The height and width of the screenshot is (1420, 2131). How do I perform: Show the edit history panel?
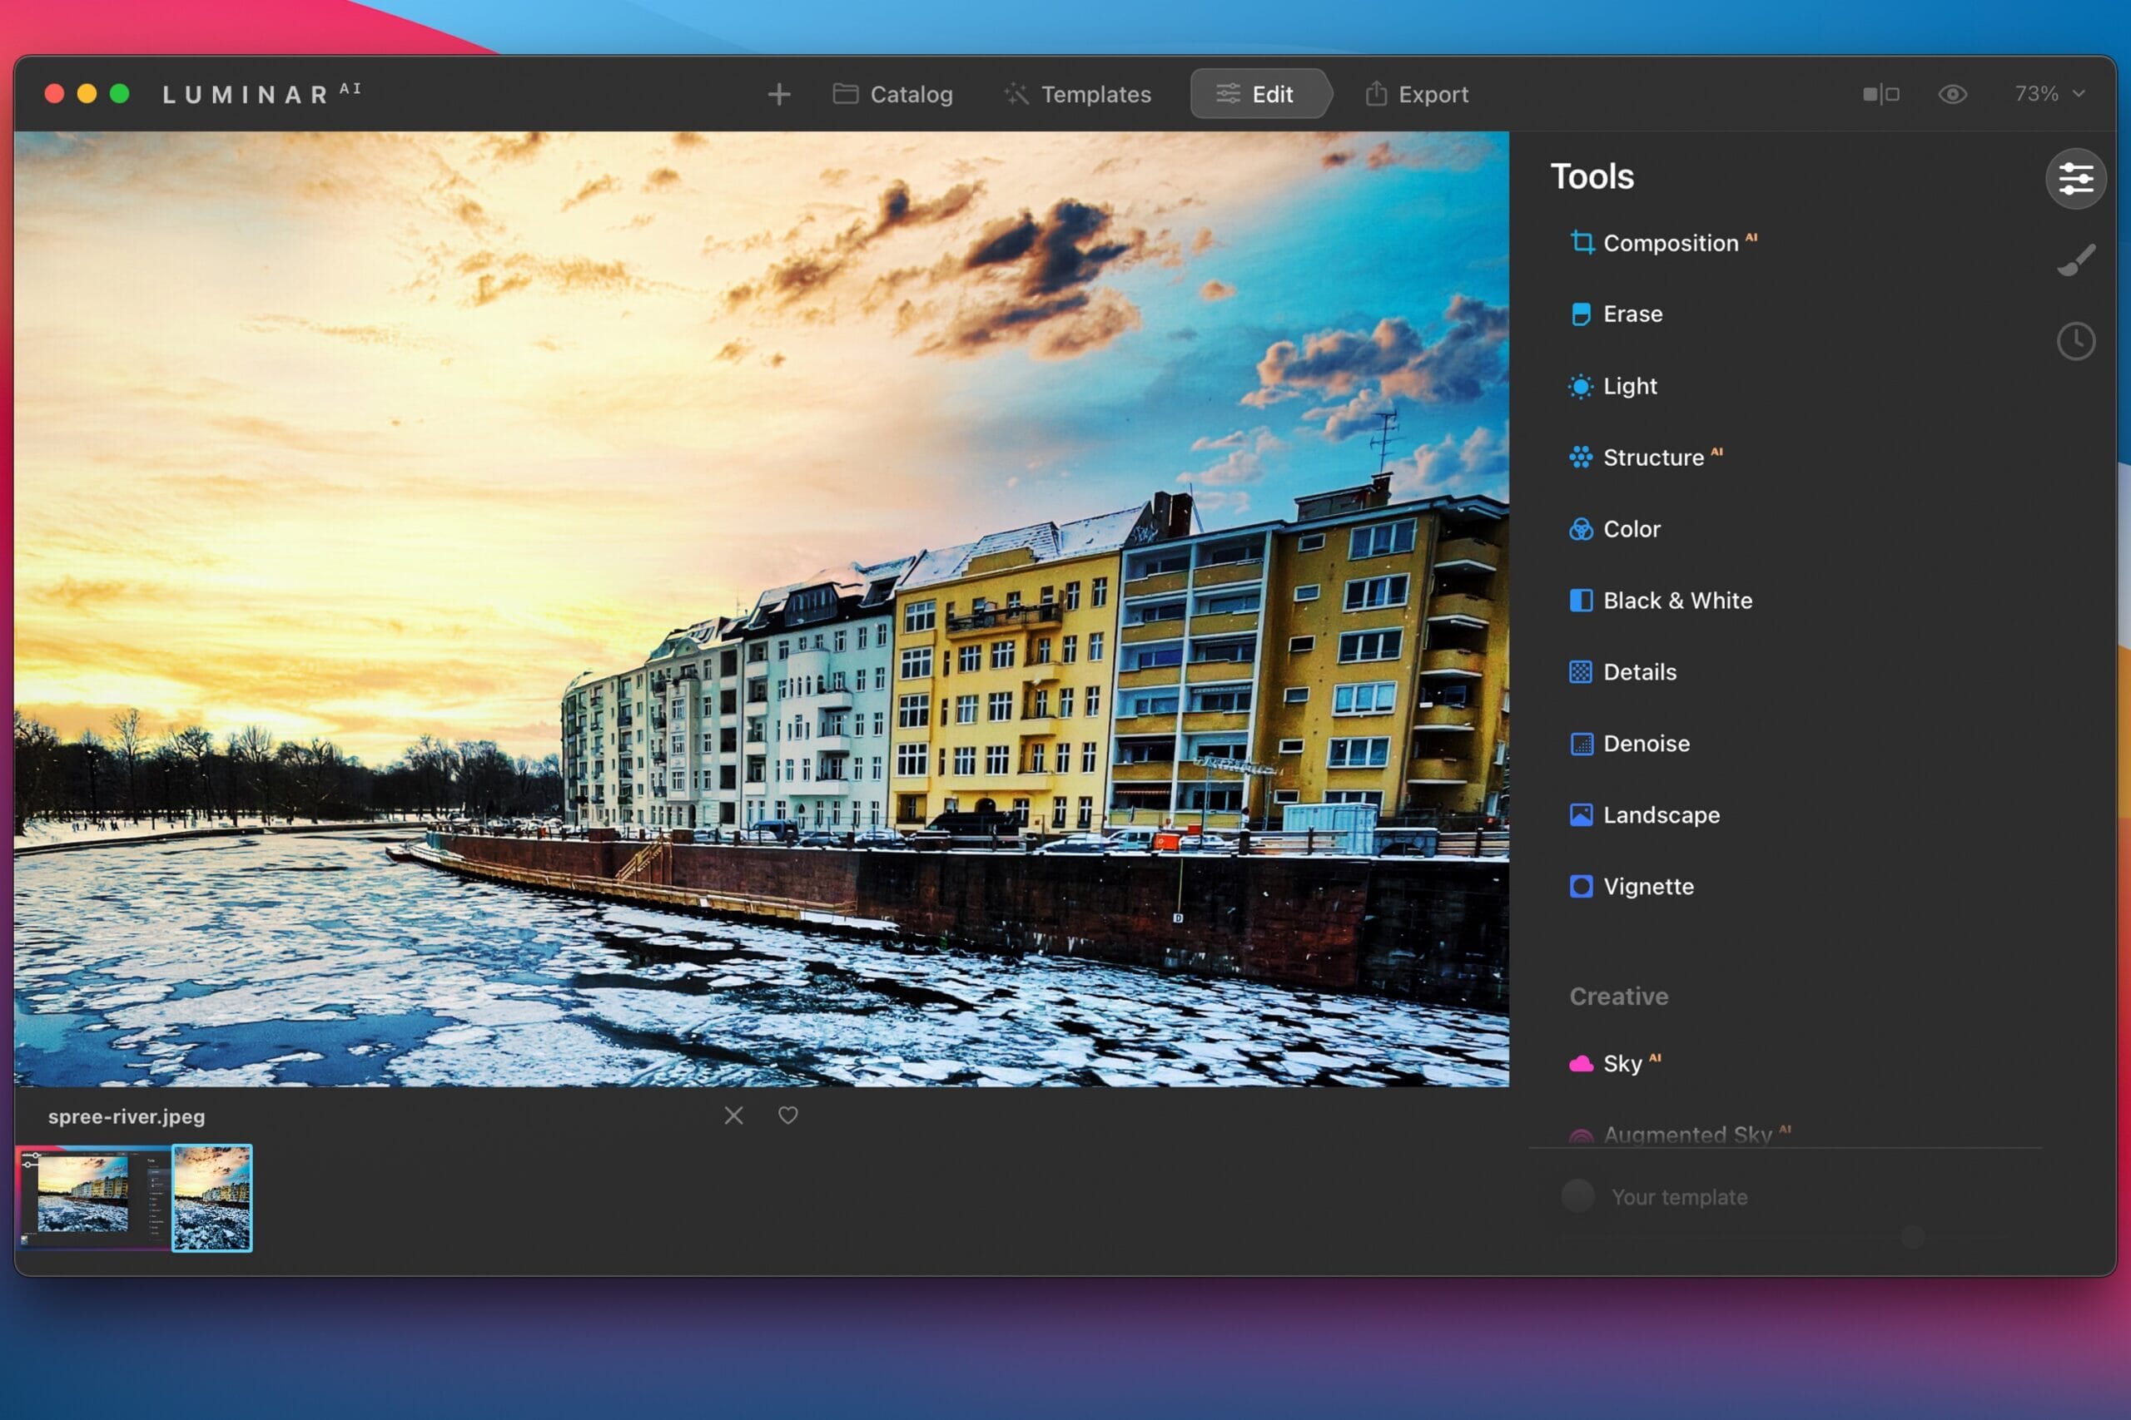(x=2075, y=340)
